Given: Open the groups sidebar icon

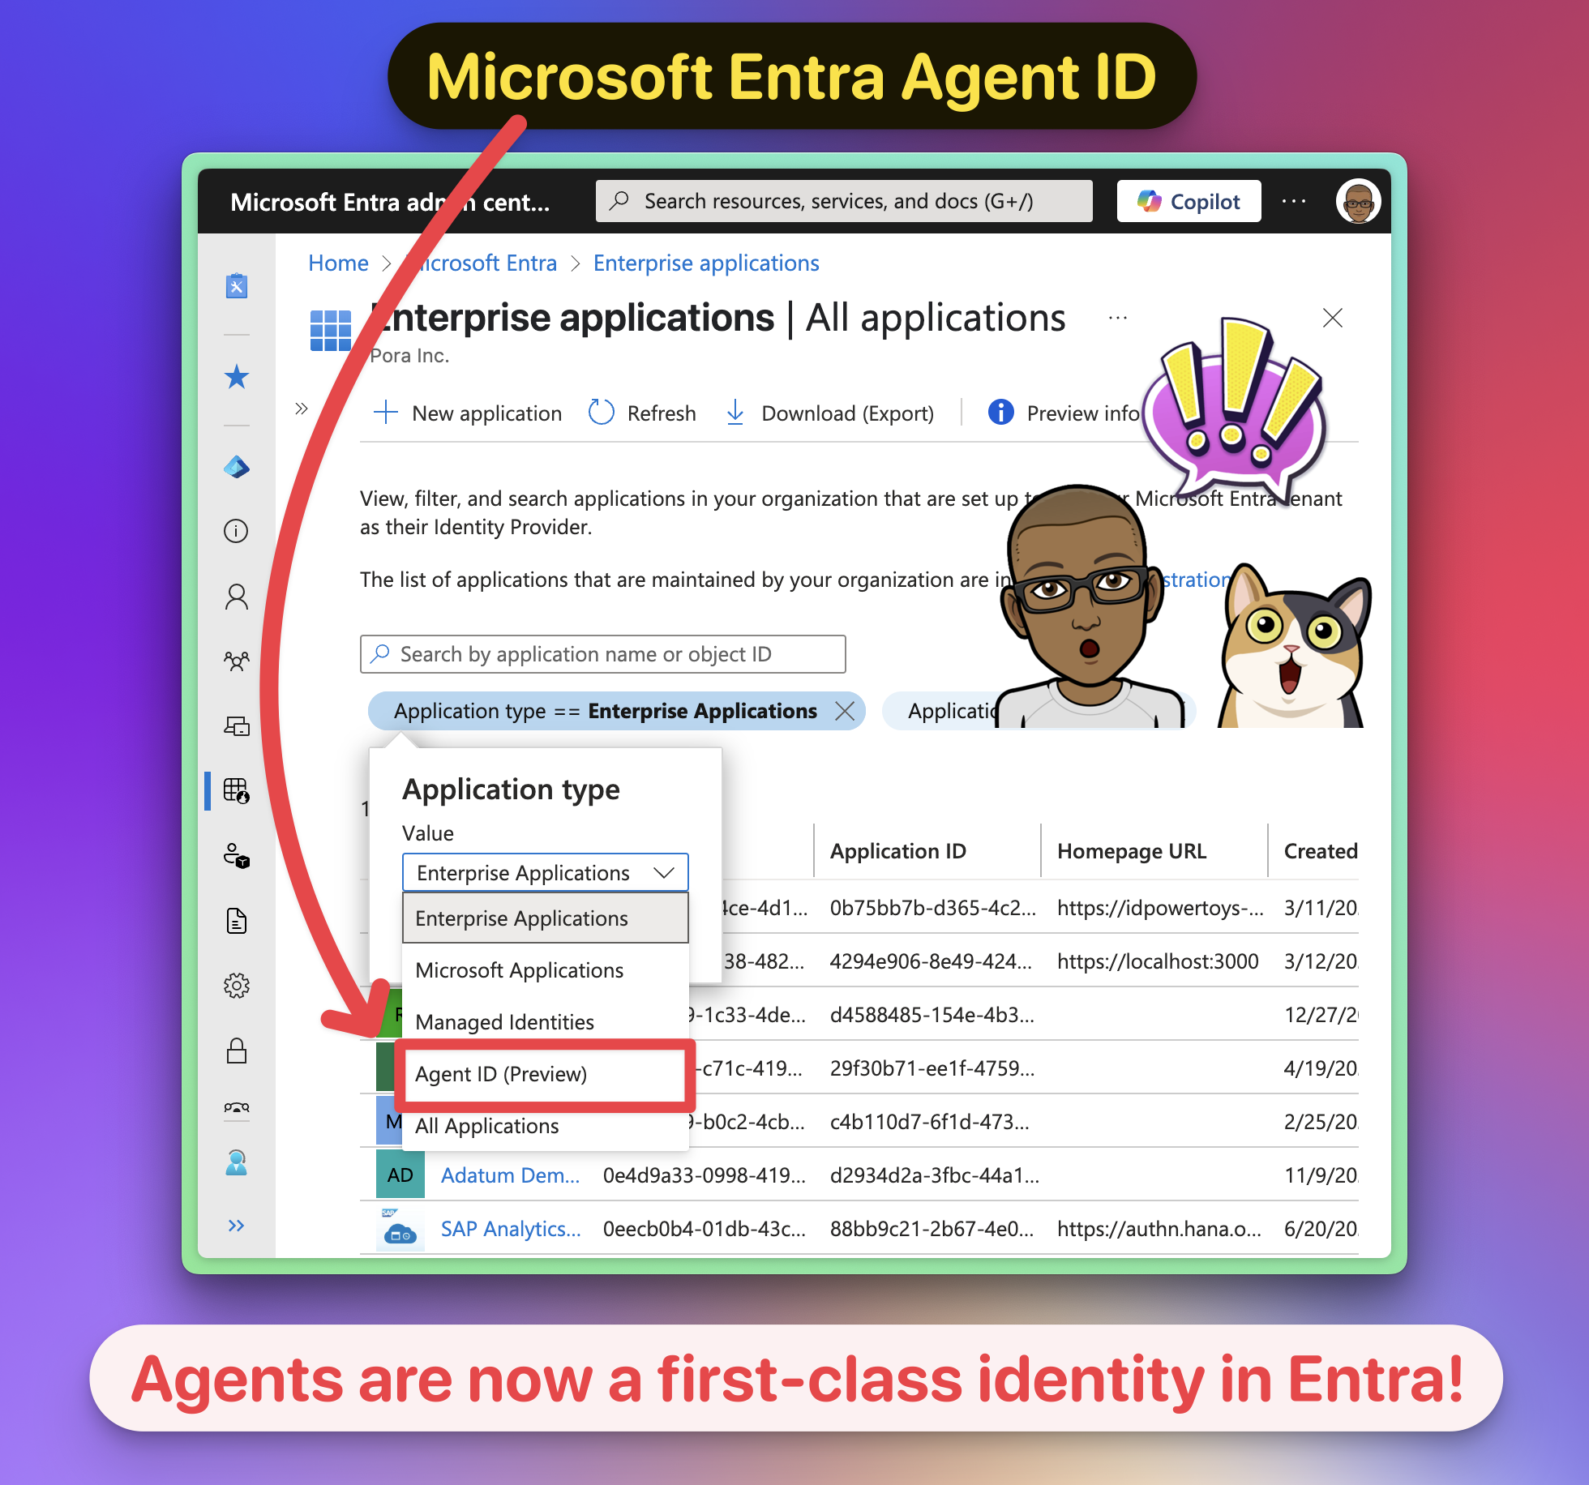Looking at the screenshot, I should coord(237,661).
